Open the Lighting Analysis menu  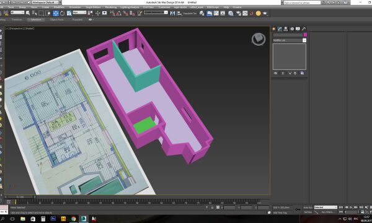pos(130,7)
